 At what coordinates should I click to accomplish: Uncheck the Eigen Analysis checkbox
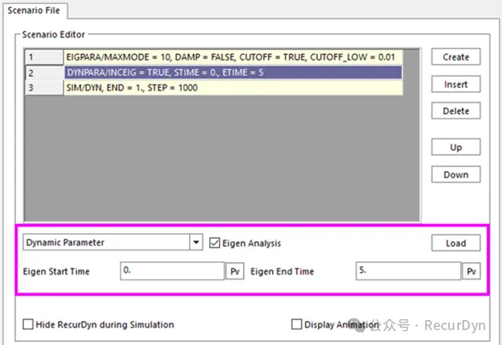pyautogui.click(x=215, y=244)
